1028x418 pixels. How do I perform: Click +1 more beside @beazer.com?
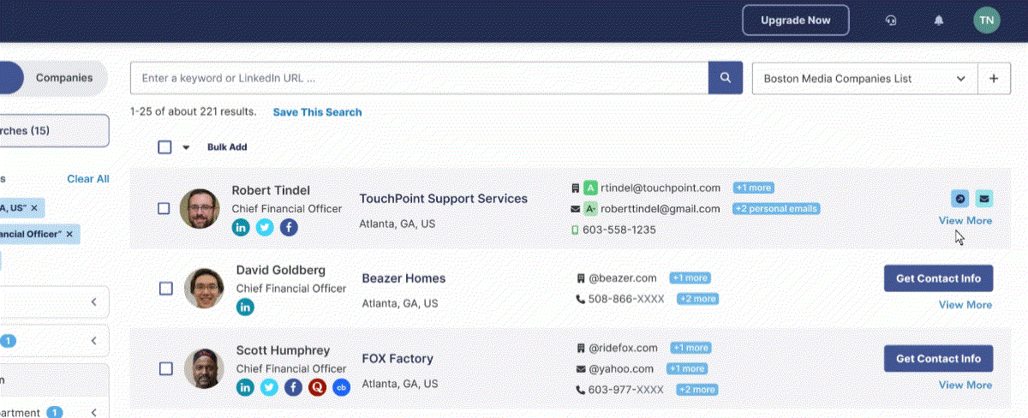(690, 278)
